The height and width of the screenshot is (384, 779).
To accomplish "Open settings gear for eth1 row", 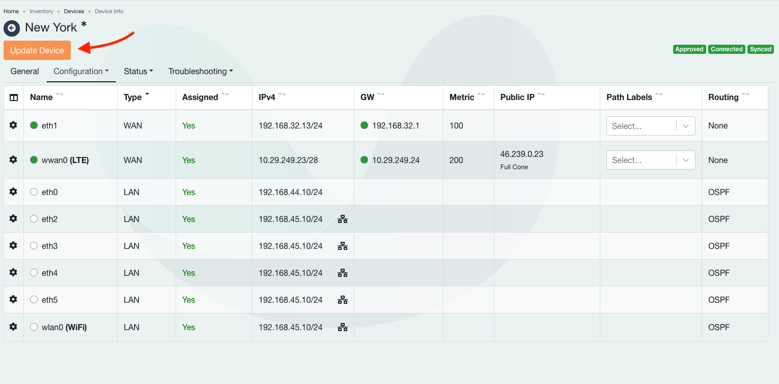I will pyautogui.click(x=13, y=125).
